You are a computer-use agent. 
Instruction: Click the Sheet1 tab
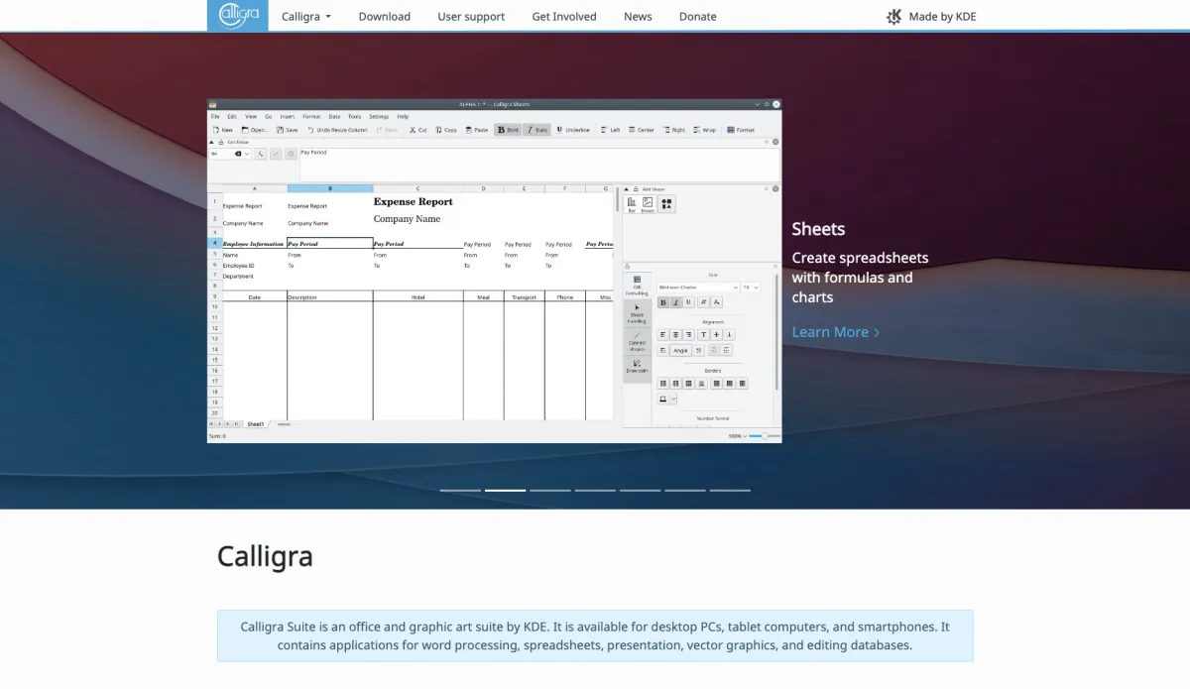pos(256,424)
